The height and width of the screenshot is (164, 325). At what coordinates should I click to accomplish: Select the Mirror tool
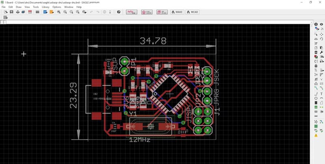tap(316, 39)
